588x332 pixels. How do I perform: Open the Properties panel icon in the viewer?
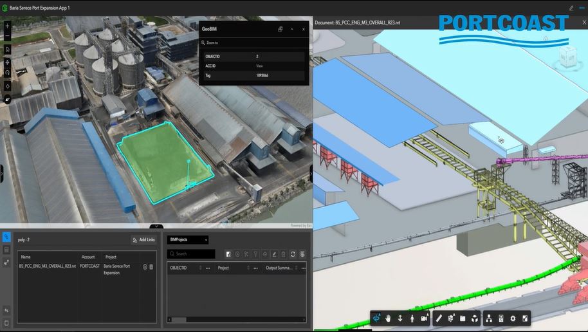[501, 318]
